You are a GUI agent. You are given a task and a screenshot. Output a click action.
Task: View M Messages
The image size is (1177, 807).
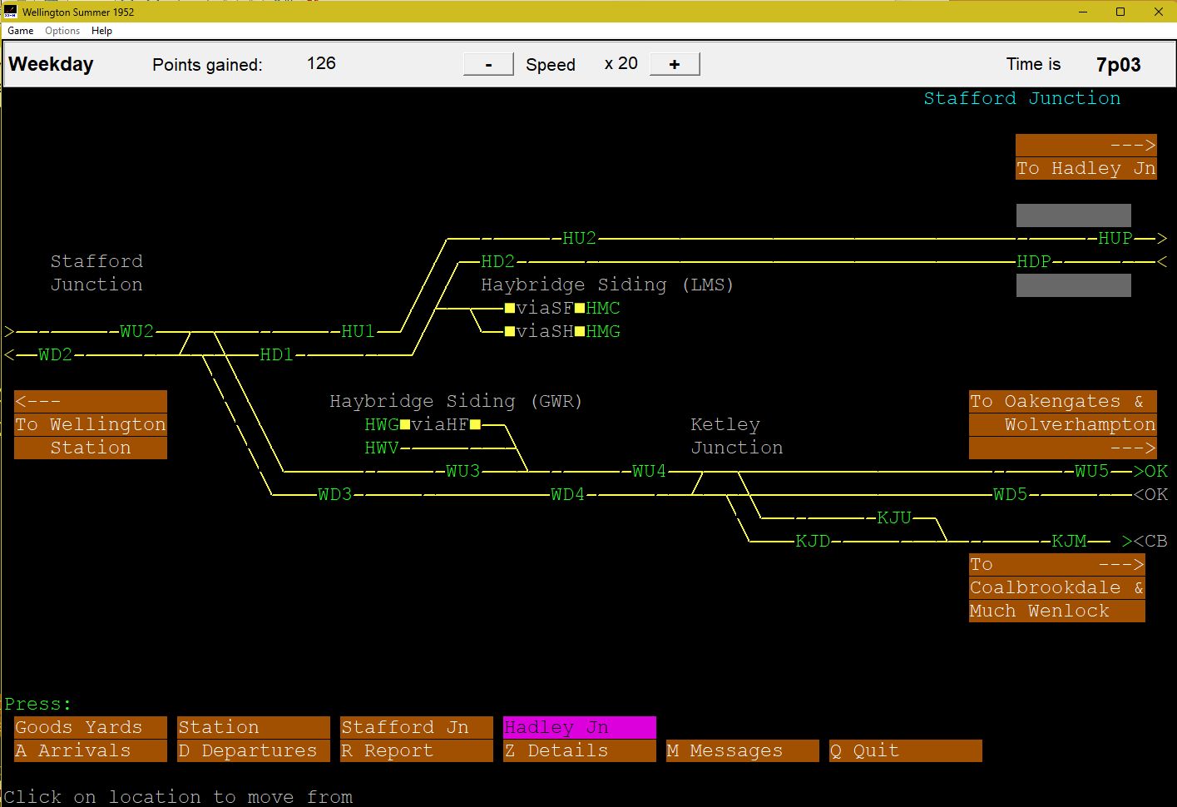click(x=742, y=750)
